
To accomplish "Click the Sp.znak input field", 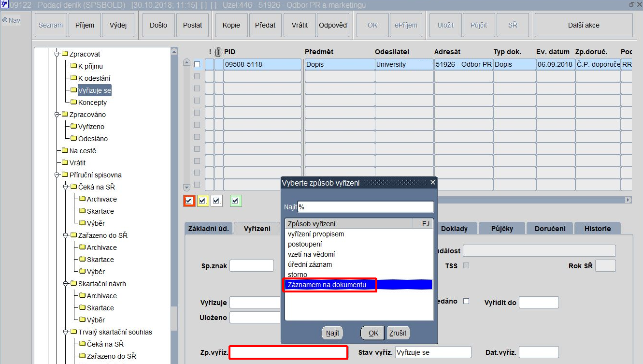I will 252,265.
